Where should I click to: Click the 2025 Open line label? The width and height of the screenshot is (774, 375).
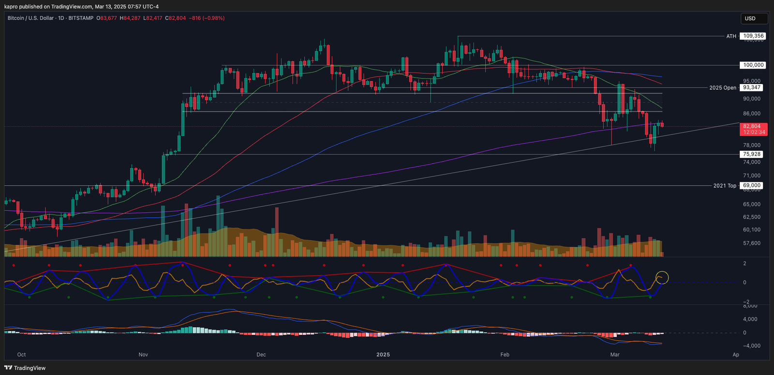coord(722,88)
